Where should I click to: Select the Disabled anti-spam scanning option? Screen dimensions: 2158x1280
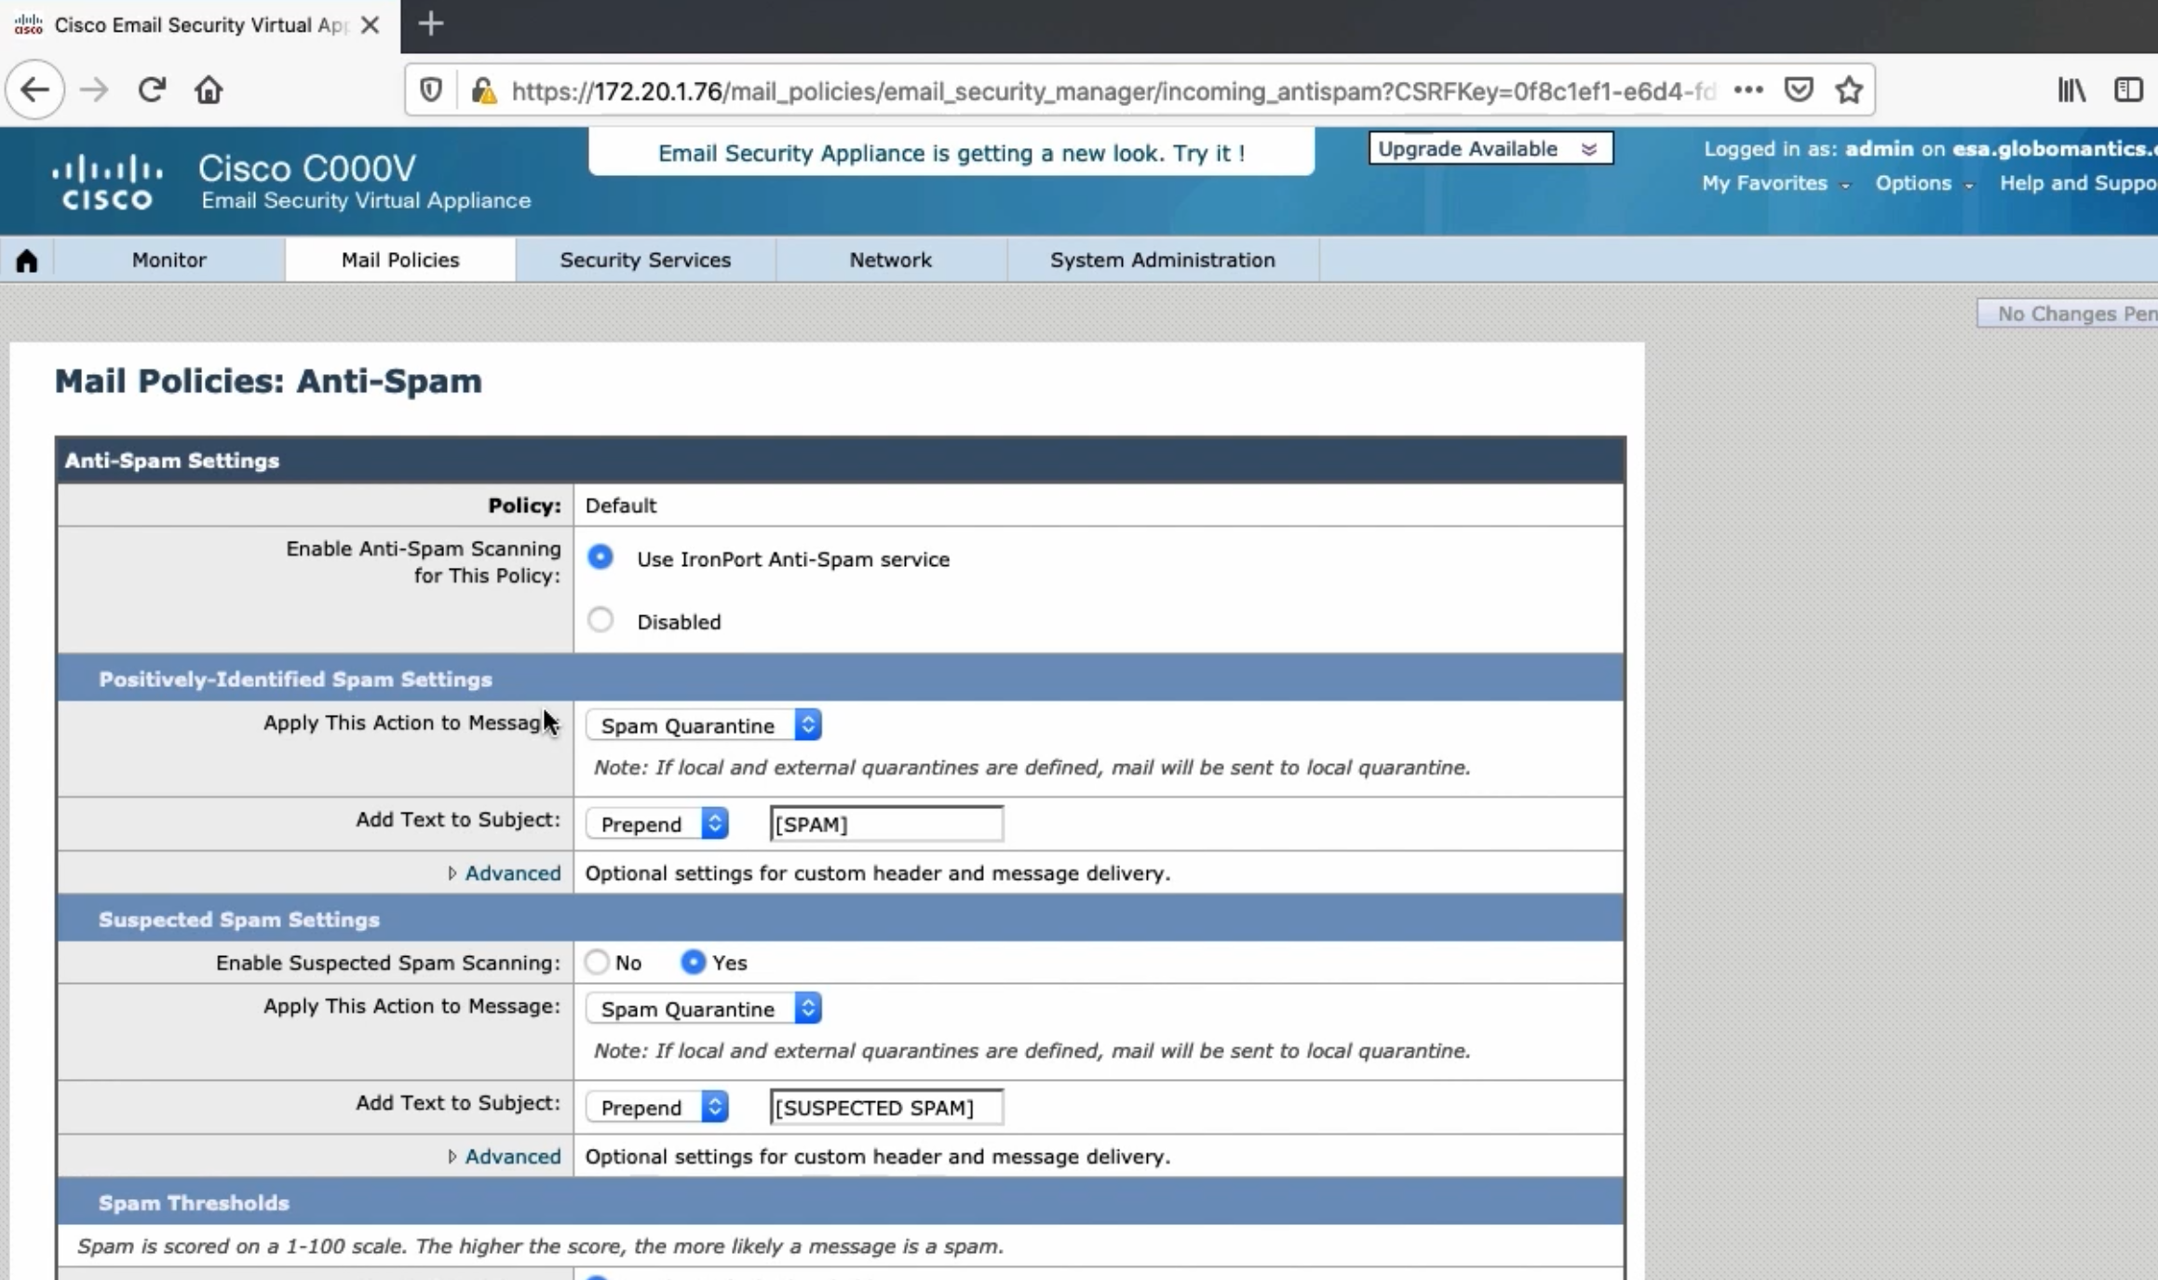[x=600, y=620]
